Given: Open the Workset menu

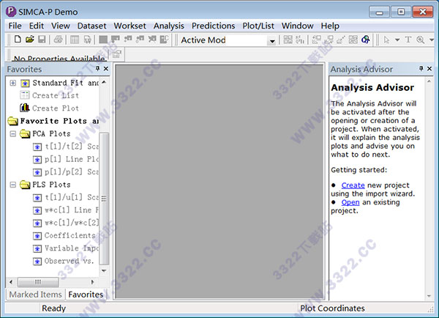Looking at the screenshot, I should tap(130, 26).
